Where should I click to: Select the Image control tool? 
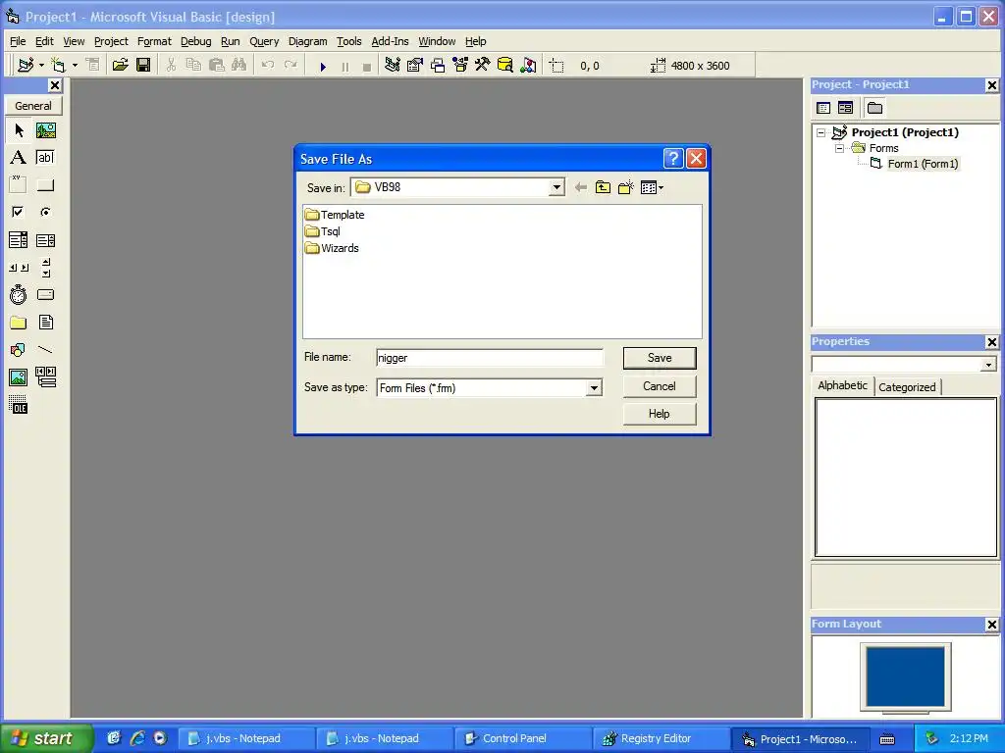coord(19,377)
